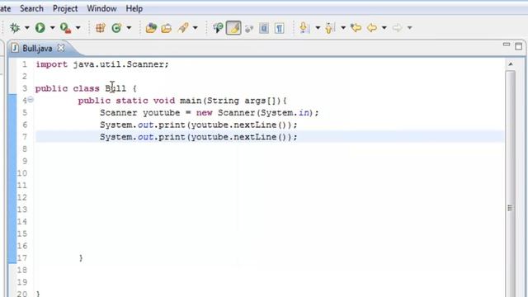Run the program with green Run button
The height and width of the screenshot is (297, 528).
[x=40, y=27]
